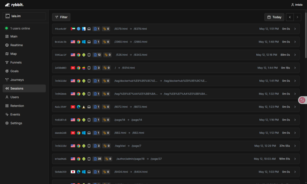
Task: Click the Linux penguin icon in session 4a1c354f
Action: tap(84, 107)
